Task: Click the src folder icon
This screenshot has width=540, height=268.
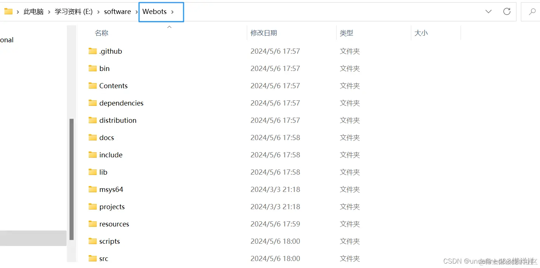Action: 93,258
